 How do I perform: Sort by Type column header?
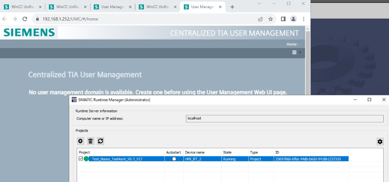[x=261, y=152]
